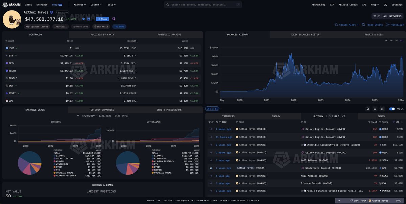Click the translate language icon in top bar
The height and width of the screenshot is (204, 406).
point(385,5)
